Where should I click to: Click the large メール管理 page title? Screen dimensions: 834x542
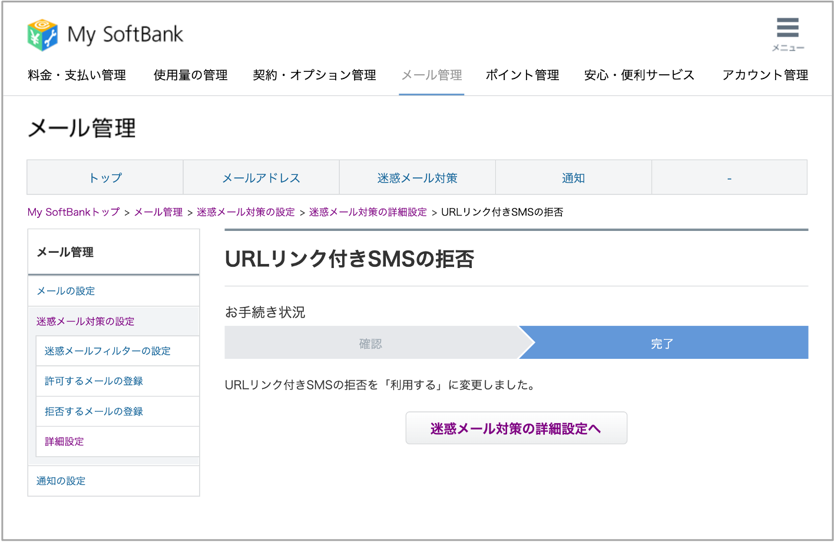point(82,128)
